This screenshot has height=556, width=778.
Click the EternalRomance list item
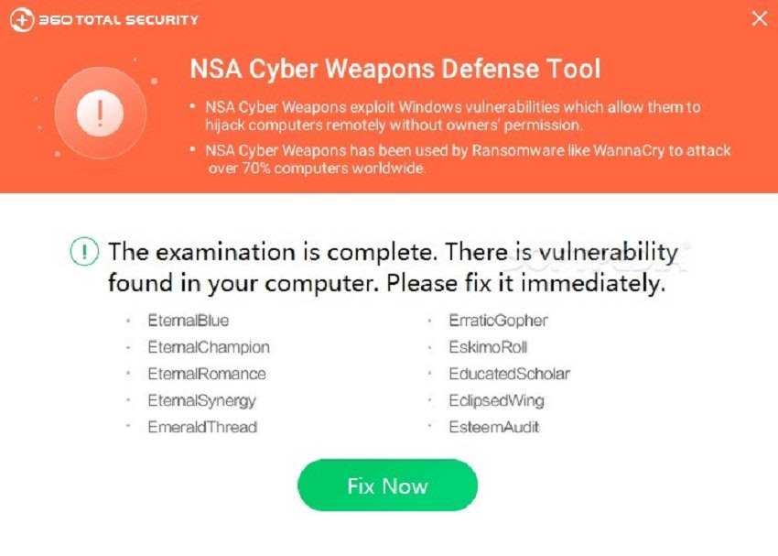[x=206, y=374]
